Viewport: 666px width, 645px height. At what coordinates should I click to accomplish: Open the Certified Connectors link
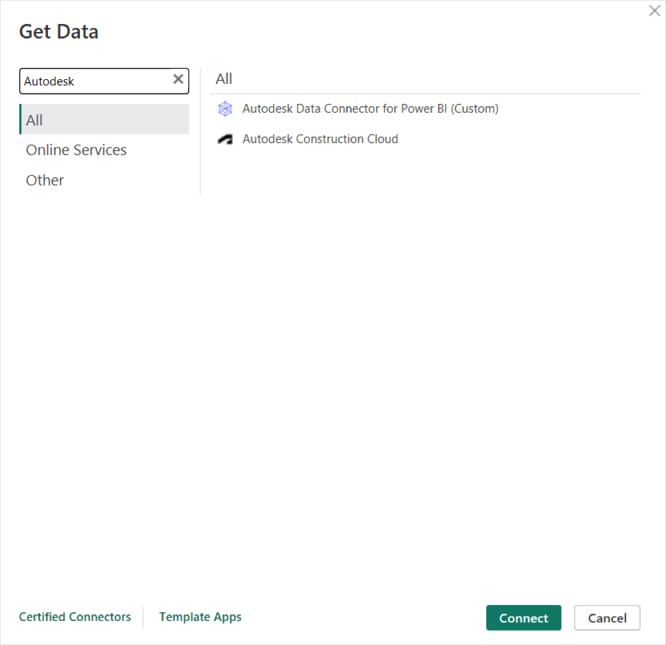(75, 616)
